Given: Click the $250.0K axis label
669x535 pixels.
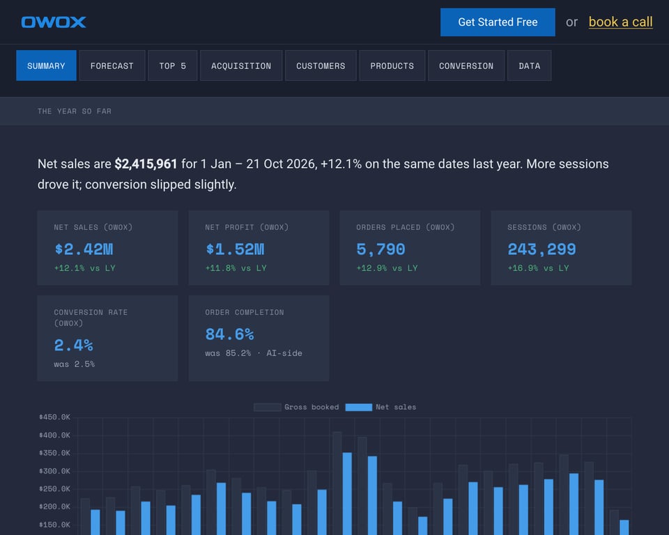Looking at the screenshot, I should pyautogui.click(x=54, y=488).
